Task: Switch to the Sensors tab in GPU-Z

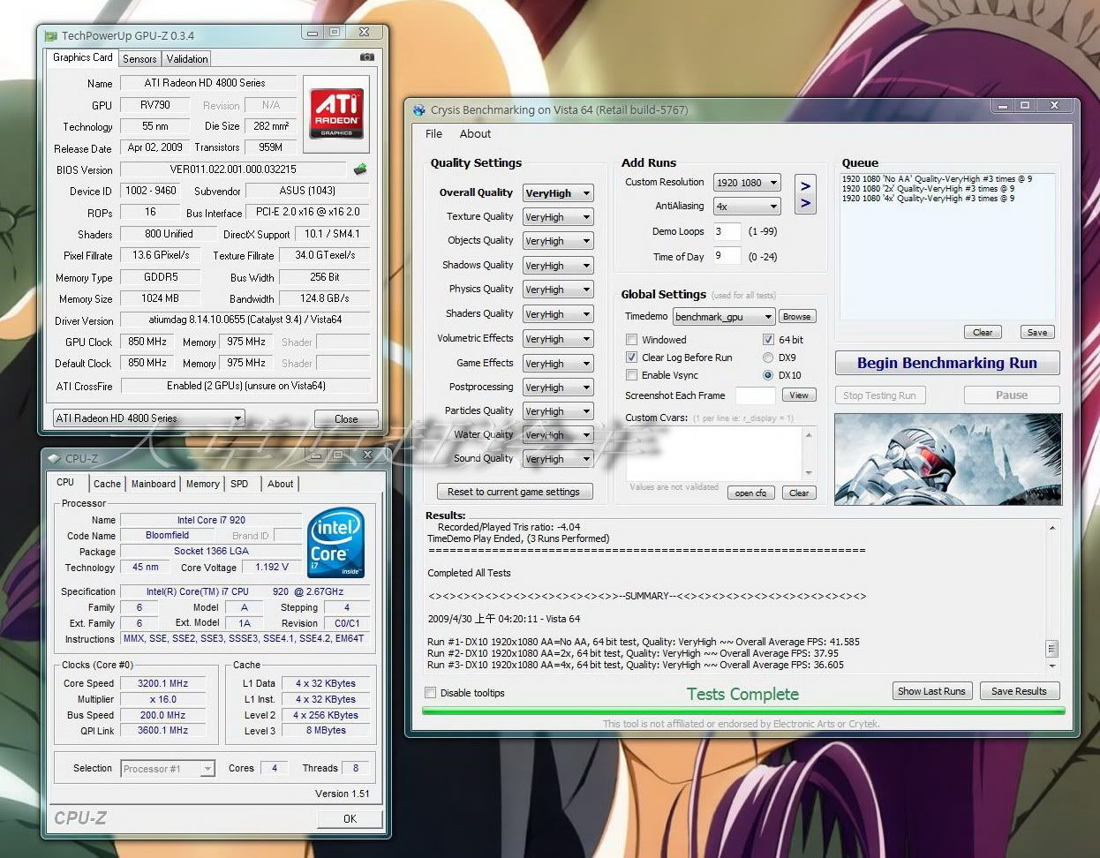Action: coord(139,59)
